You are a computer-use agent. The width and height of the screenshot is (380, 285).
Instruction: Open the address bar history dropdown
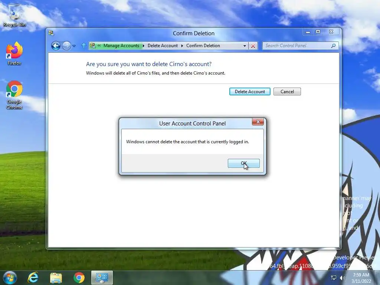coord(245,46)
